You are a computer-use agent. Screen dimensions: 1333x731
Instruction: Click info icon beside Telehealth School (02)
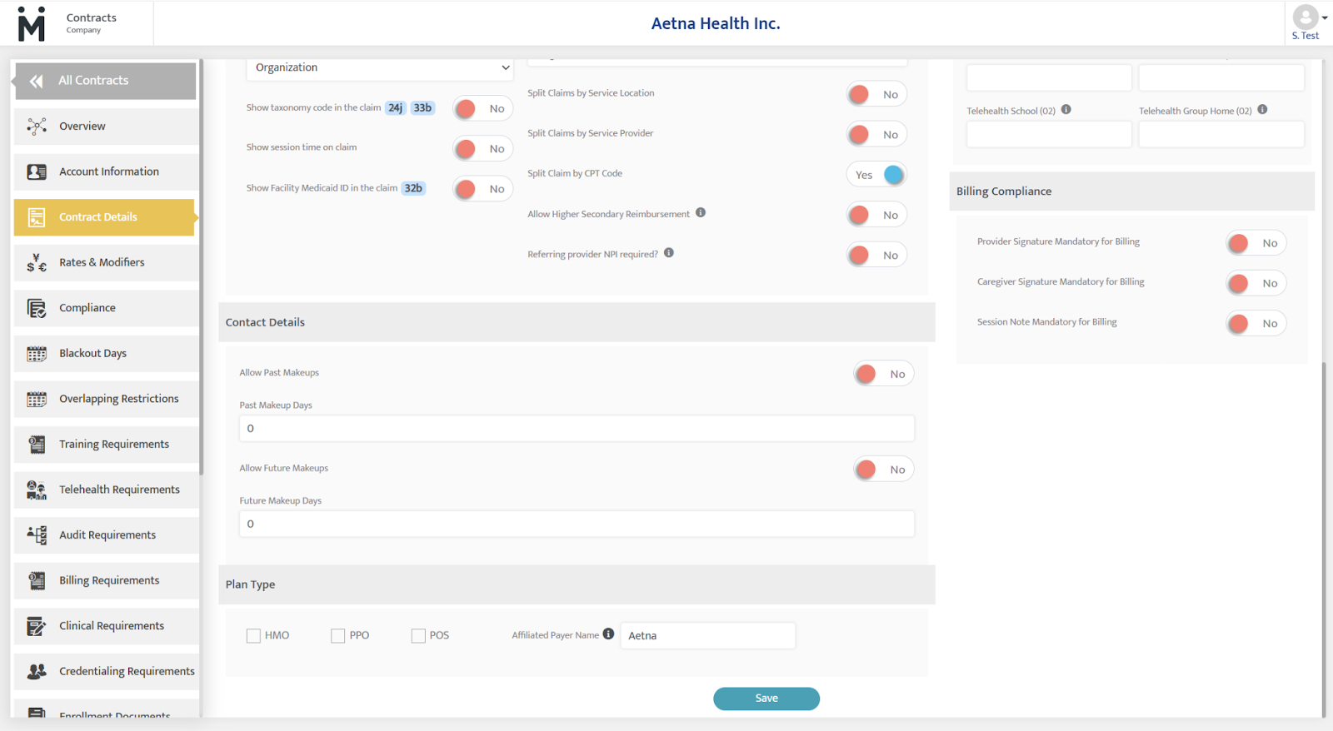click(x=1066, y=110)
